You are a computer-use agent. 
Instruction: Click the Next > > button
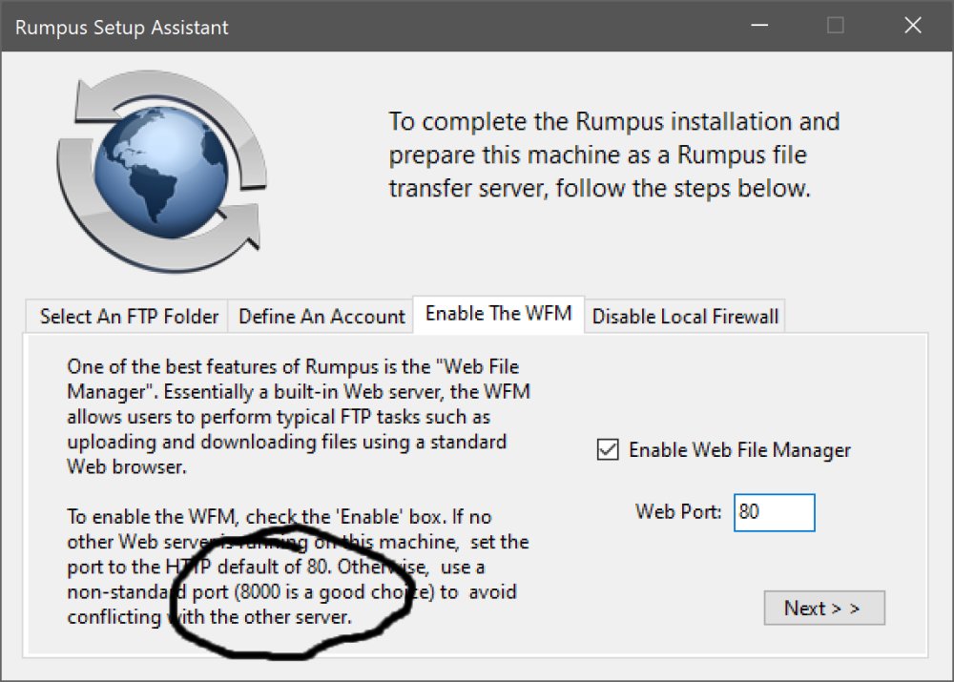point(824,608)
